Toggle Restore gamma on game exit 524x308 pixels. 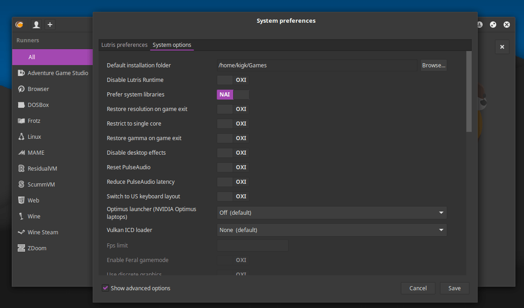pyautogui.click(x=233, y=138)
